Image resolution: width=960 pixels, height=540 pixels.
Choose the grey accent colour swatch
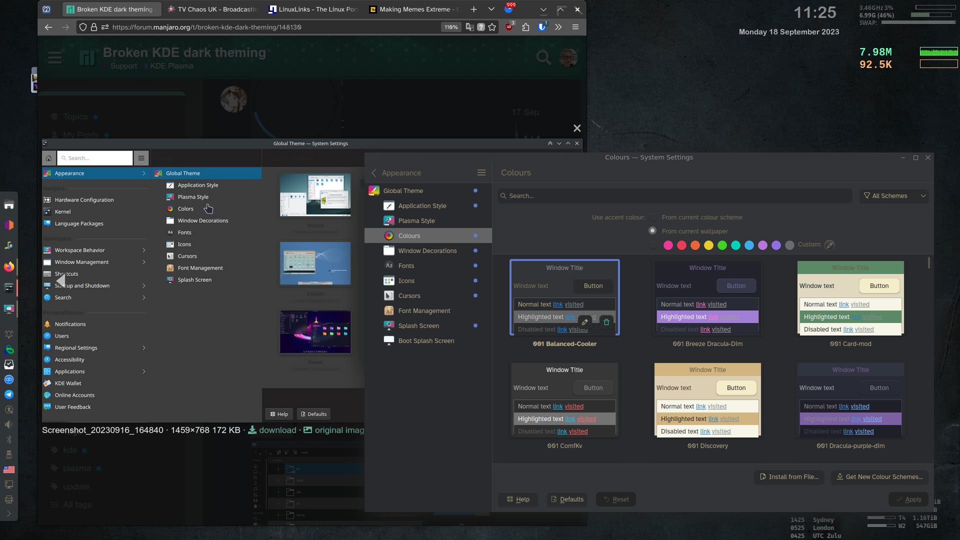click(x=789, y=245)
